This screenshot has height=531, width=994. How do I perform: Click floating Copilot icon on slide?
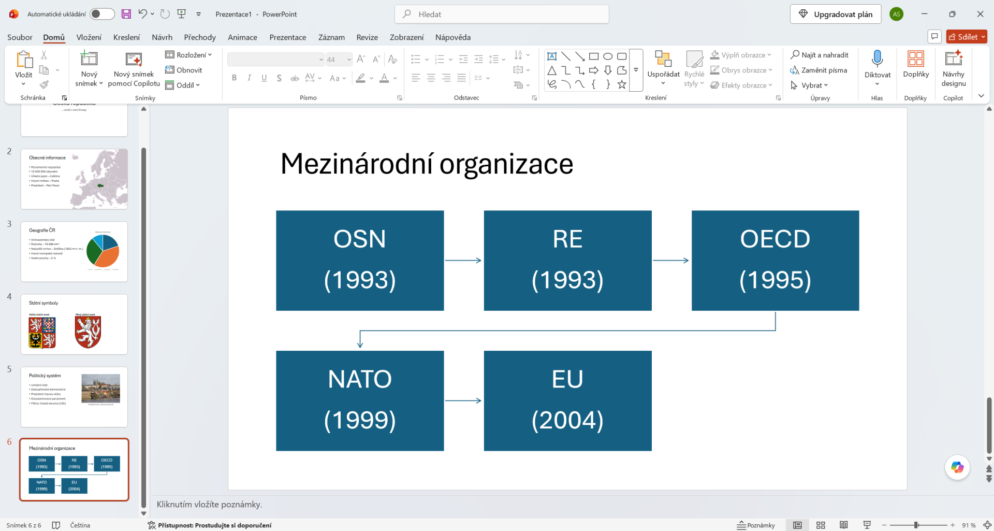[957, 467]
